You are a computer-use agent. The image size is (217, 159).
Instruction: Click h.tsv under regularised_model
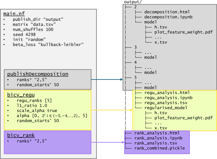(x=161, y=113)
